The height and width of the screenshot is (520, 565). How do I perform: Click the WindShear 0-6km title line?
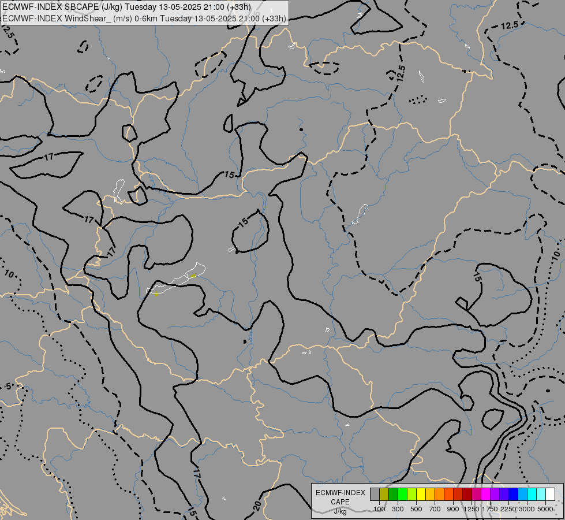(x=144, y=18)
